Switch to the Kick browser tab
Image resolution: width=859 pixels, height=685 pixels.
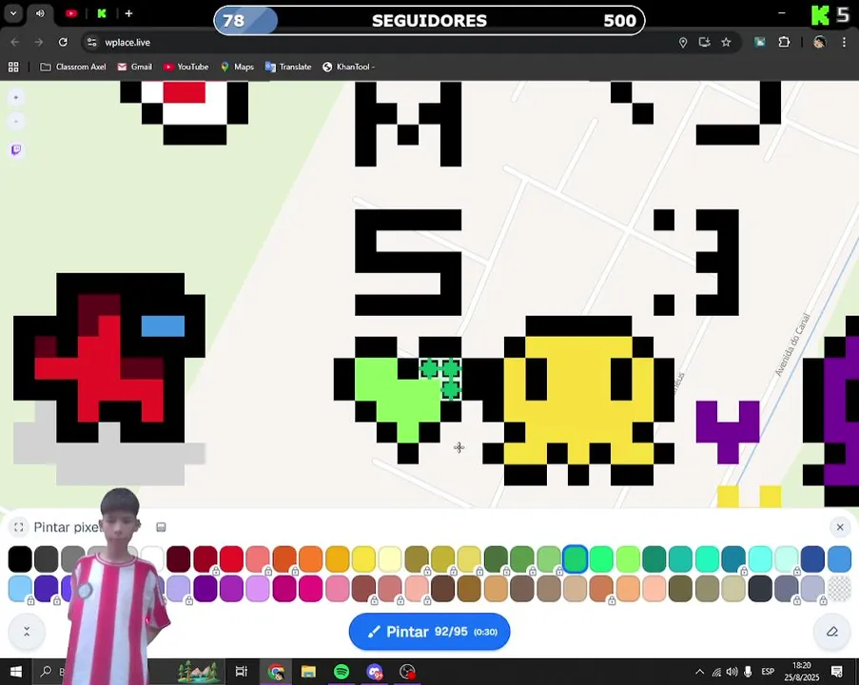click(x=102, y=13)
